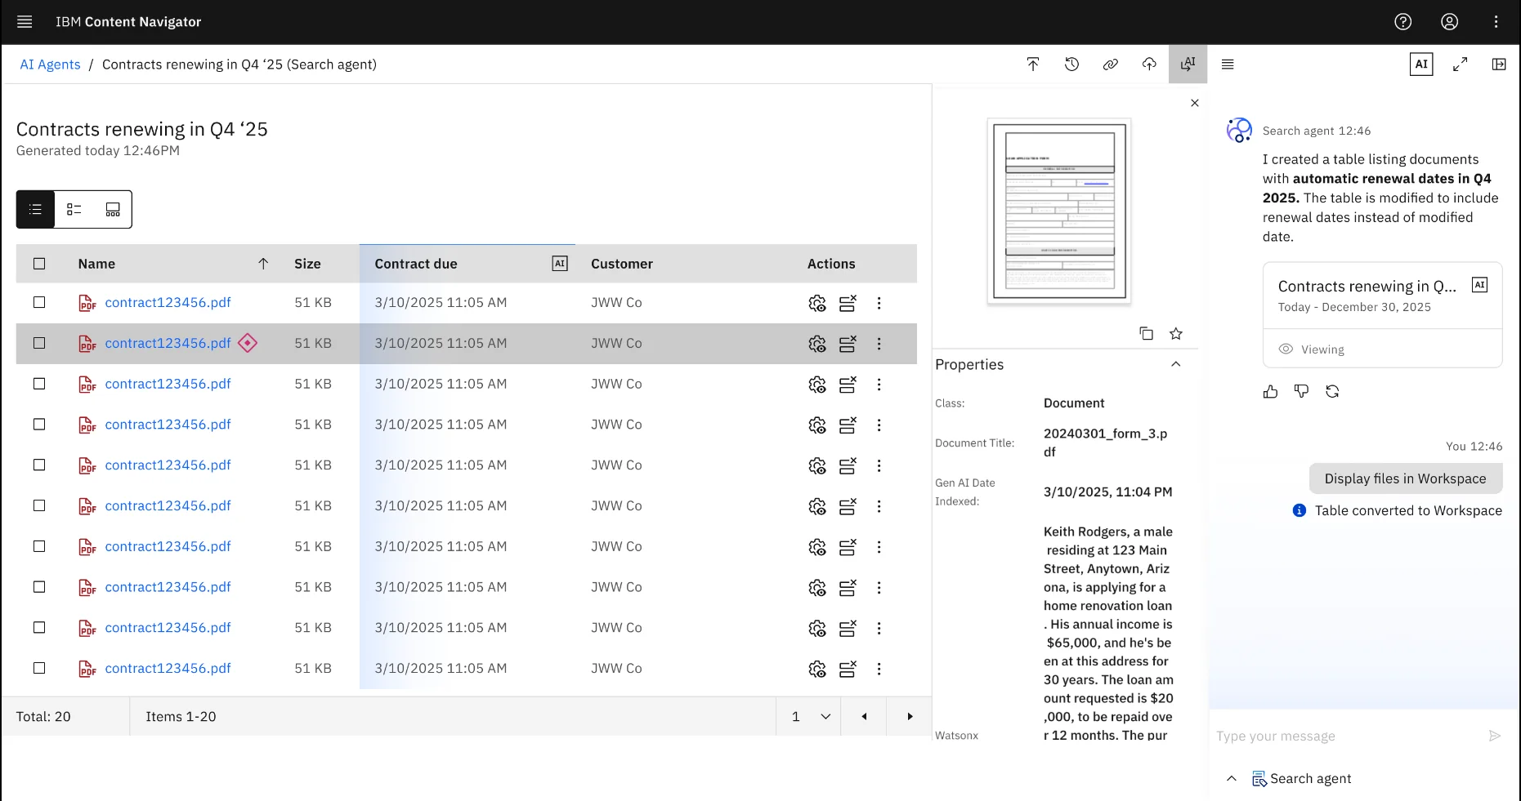Check the third row checkbox
The height and width of the screenshot is (801, 1521).
(39, 384)
